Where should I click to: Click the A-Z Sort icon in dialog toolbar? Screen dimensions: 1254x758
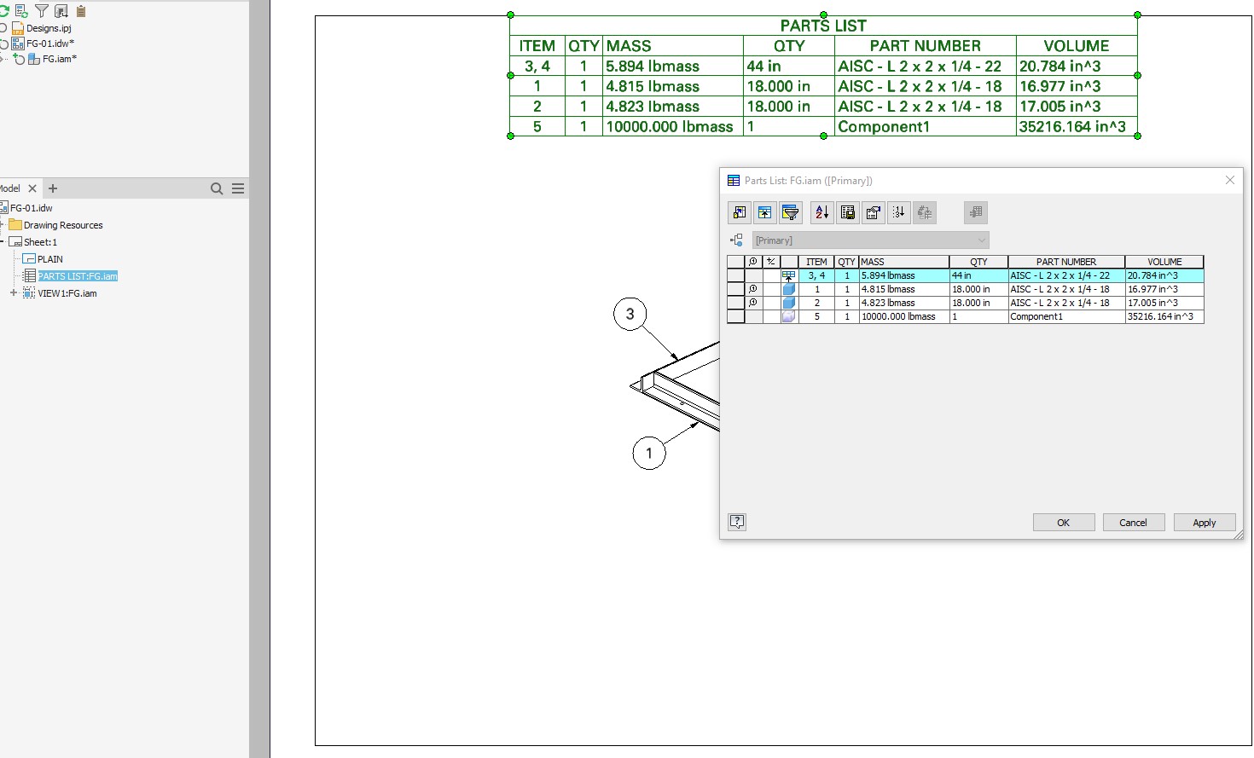(x=822, y=212)
